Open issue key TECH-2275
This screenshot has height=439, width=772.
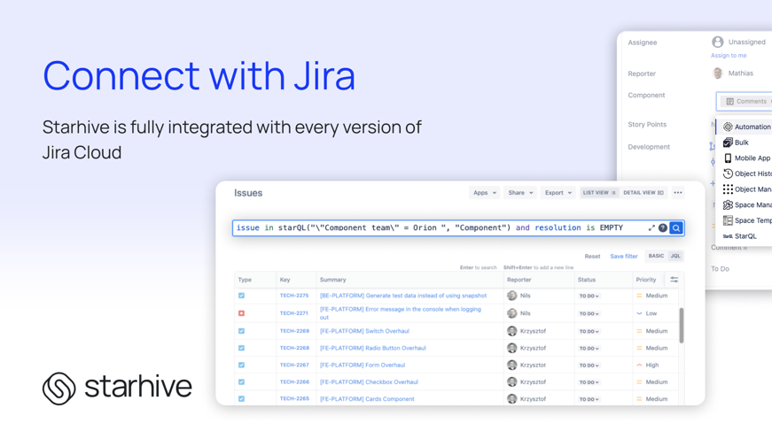click(x=294, y=296)
